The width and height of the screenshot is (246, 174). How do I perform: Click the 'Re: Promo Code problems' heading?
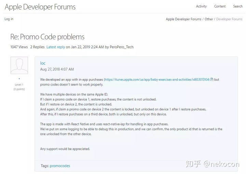coord(47,37)
